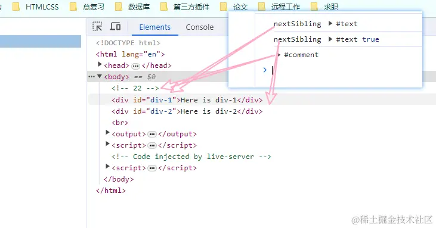
Task: Expand the first script element node
Action: [107, 144]
